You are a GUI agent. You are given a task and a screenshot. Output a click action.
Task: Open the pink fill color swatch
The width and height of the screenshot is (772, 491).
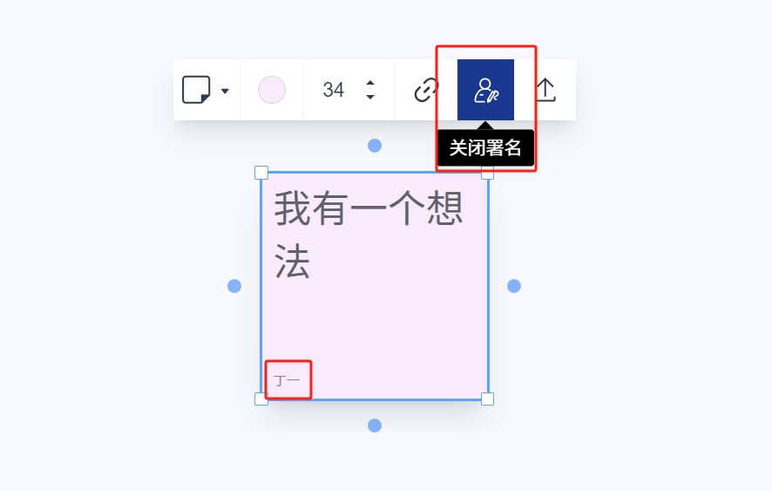(x=272, y=90)
